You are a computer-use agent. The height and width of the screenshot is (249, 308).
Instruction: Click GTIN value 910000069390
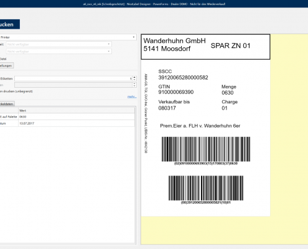pyautogui.click(x=176, y=92)
